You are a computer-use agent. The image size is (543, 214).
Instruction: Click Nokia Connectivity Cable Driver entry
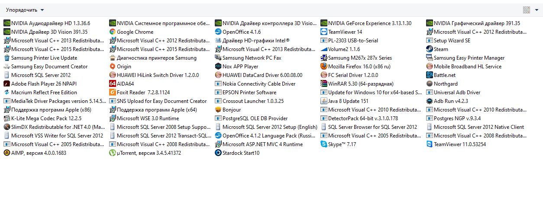(x=255, y=84)
